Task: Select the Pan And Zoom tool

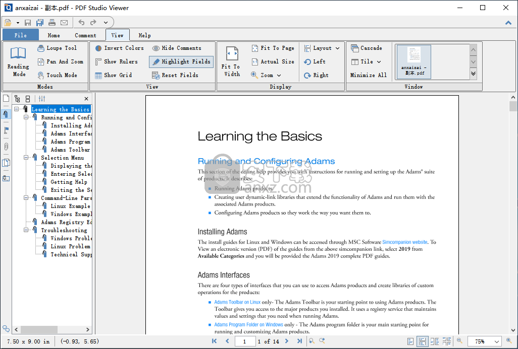Action: [60, 61]
